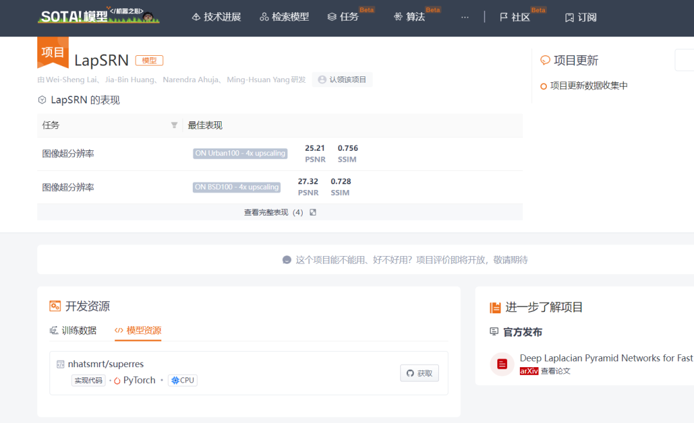Open the 查看完整表现 external link icon

[313, 211]
